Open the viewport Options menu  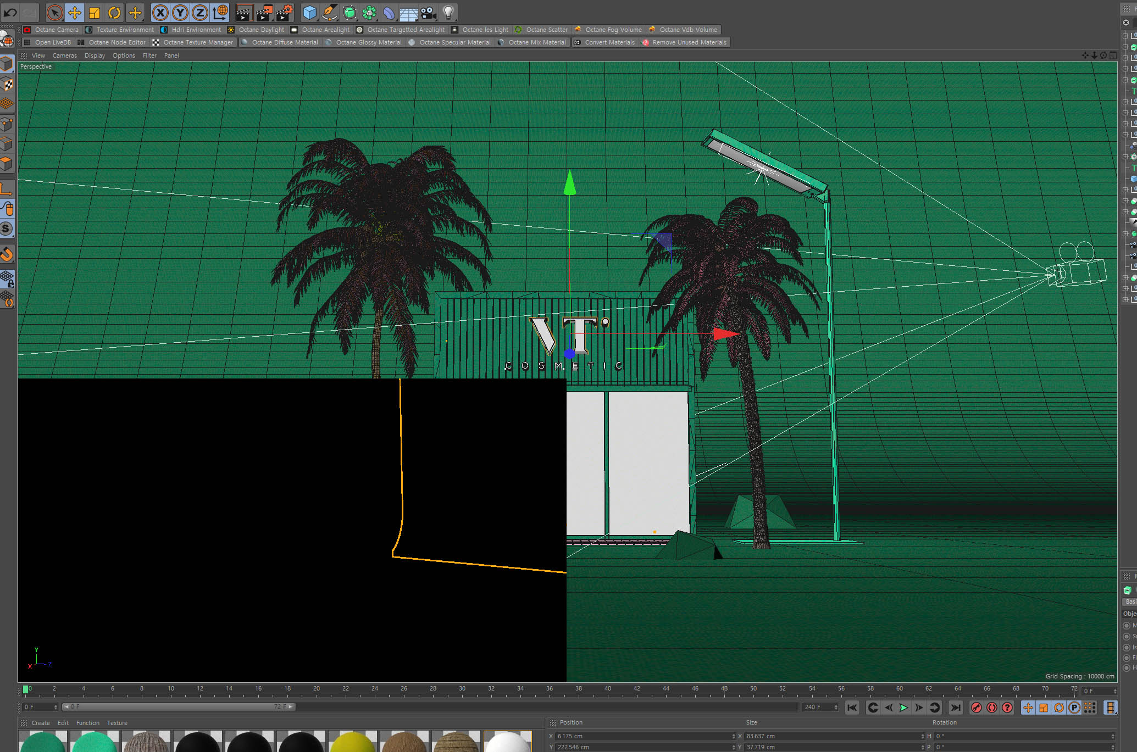(x=124, y=55)
